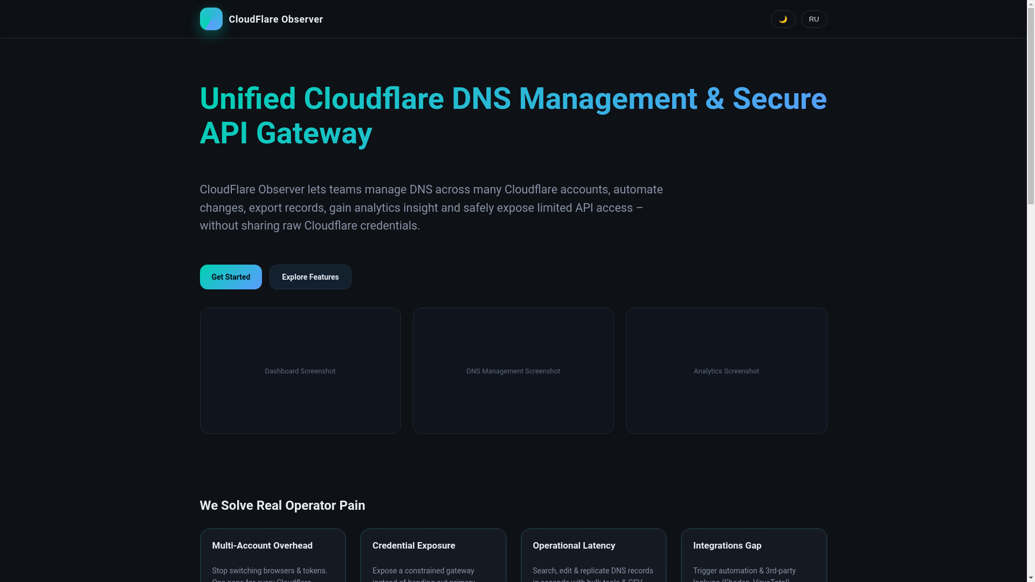Click the 'Unified Cloudflare DNS Management' headline

pyautogui.click(x=513, y=116)
